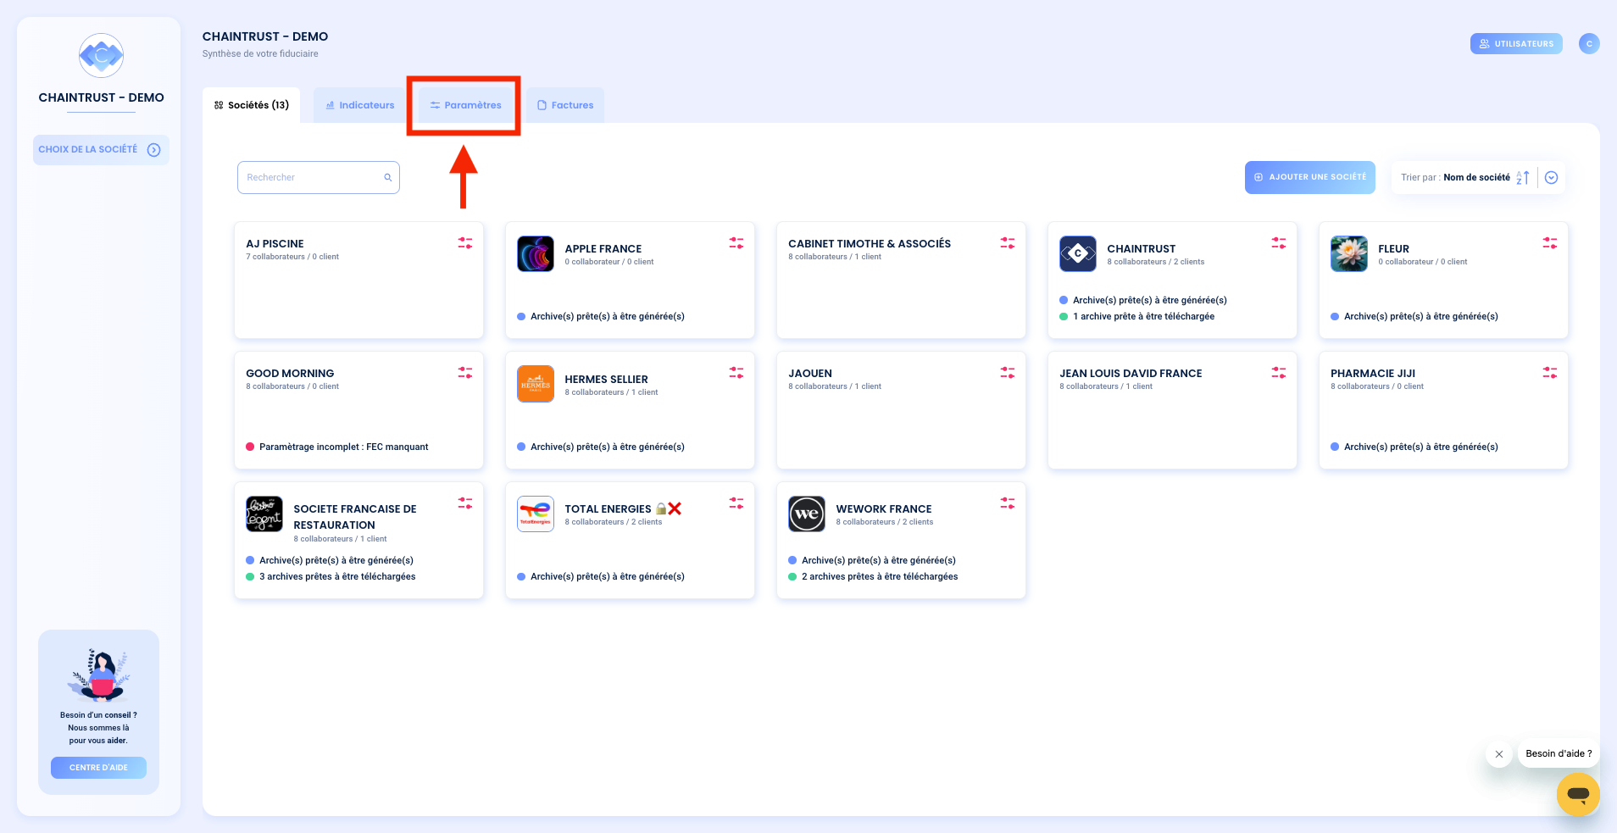
Task: Click '7 collaborateurs / 0 client' under AJ PISCINE
Action: (292, 257)
